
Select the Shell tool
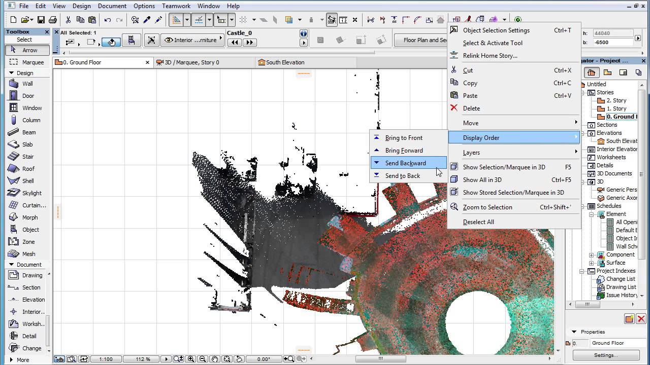point(28,181)
